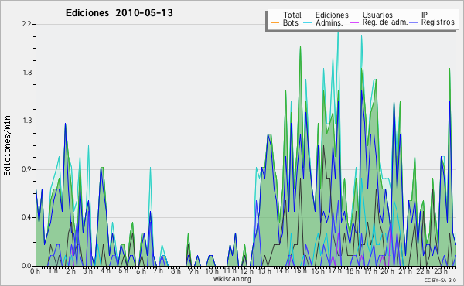The height and width of the screenshot is (286, 464).
Task: Click the 0.9 y-axis tick label
Action: [26, 169]
